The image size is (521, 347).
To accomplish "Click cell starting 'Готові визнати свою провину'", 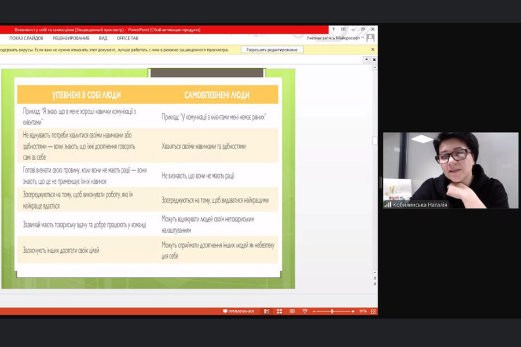I will pos(86,176).
